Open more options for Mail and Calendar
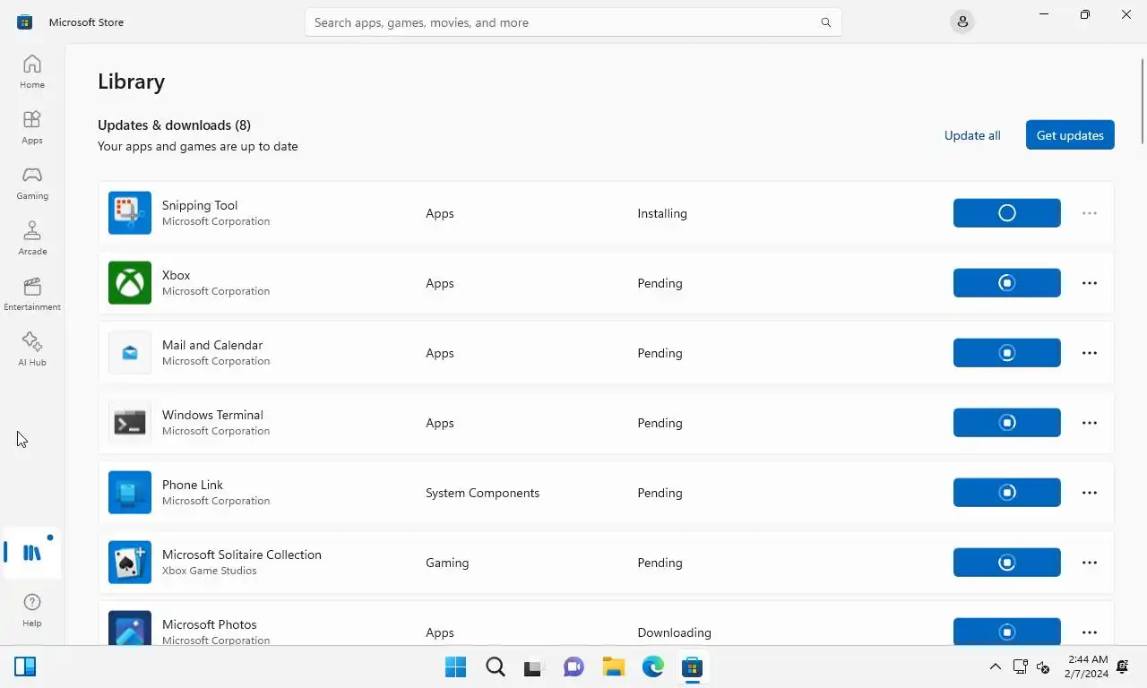1147x688 pixels. tap(1090, 353)
